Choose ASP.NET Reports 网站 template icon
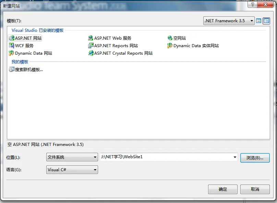The image size is (277, 203). point(91,45)
